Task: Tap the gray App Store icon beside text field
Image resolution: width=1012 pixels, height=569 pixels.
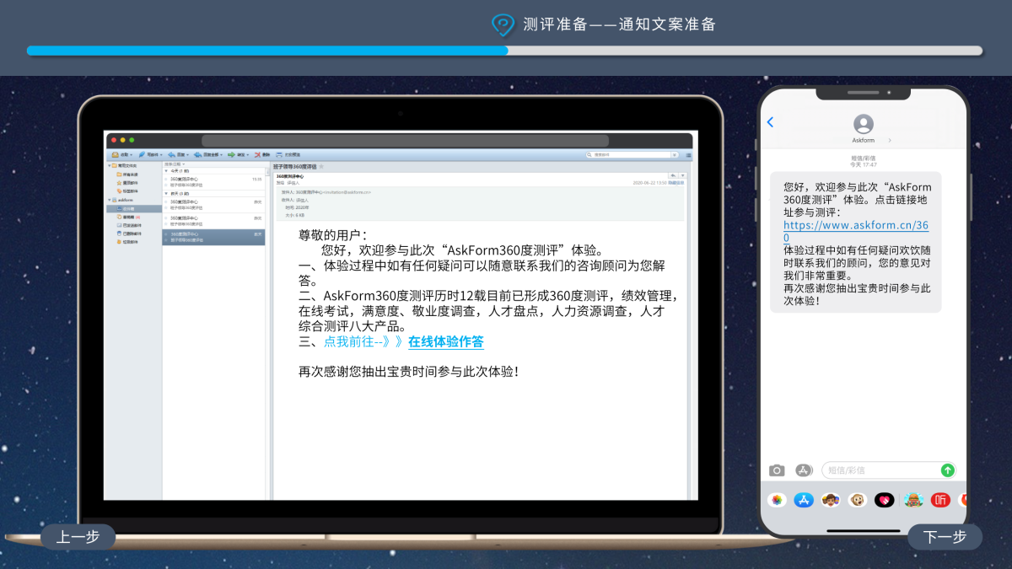Action: 804,470
